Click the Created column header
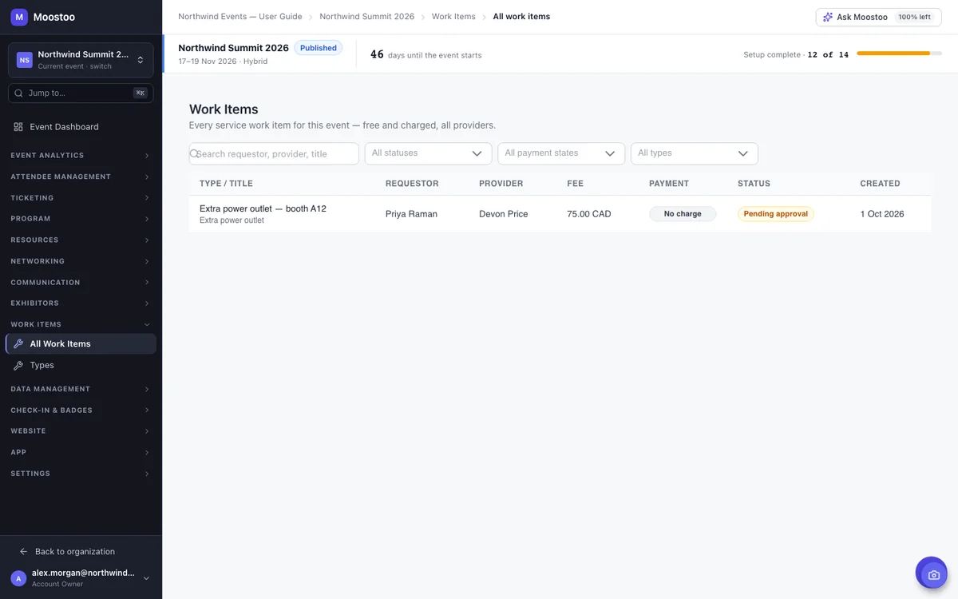Image resolution: width=958 pixels, height=599 pixels. pyautogui.click(x=880, y=184)
